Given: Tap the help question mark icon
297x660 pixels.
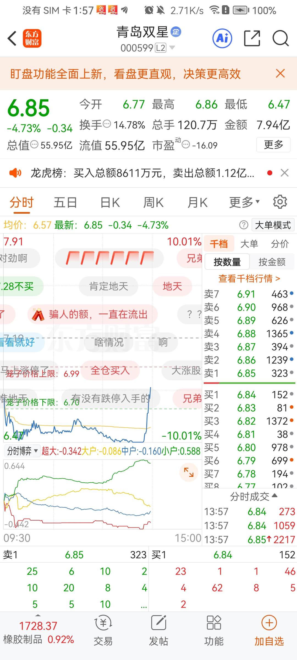Looking at the screenshot, I should (244, 225).
